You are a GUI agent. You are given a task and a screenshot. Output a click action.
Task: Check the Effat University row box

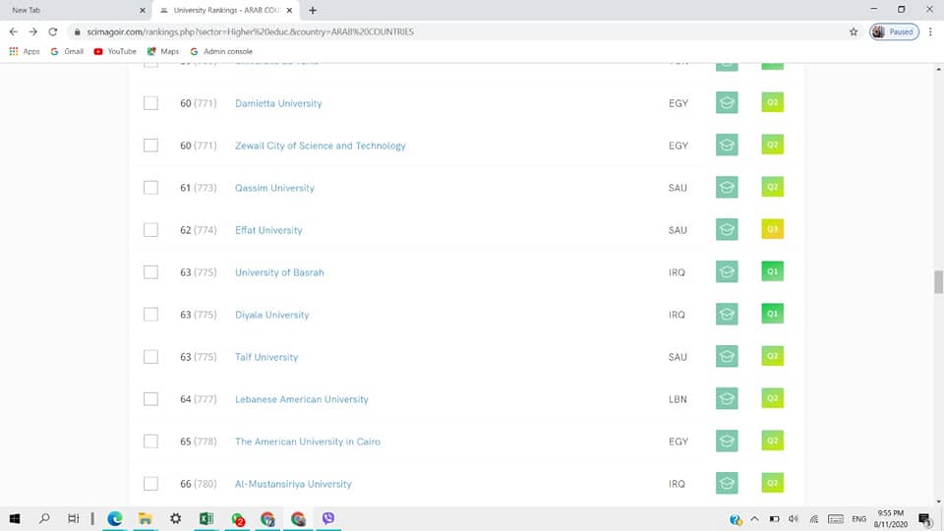(x=150, y=230)
